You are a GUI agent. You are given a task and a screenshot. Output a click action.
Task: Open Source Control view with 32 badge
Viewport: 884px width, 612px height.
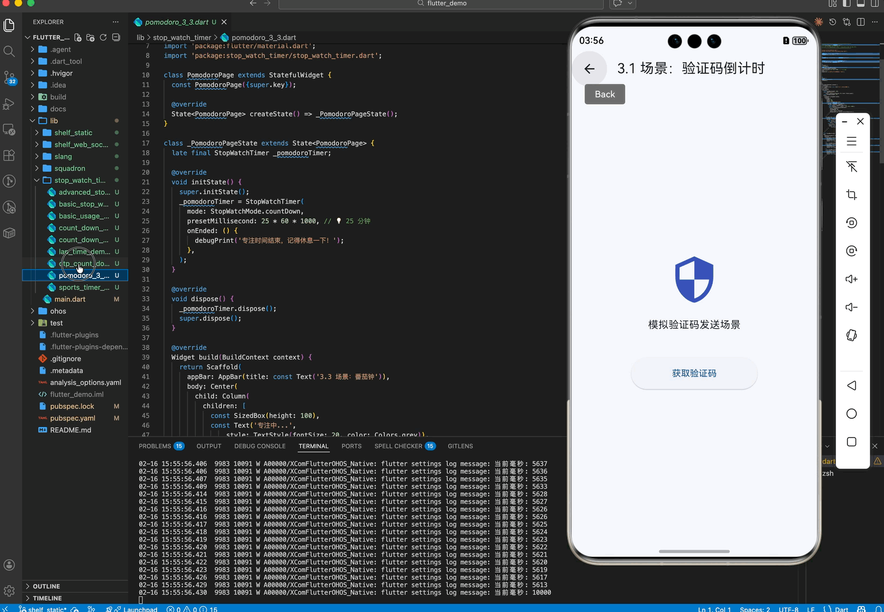(9, 77)
